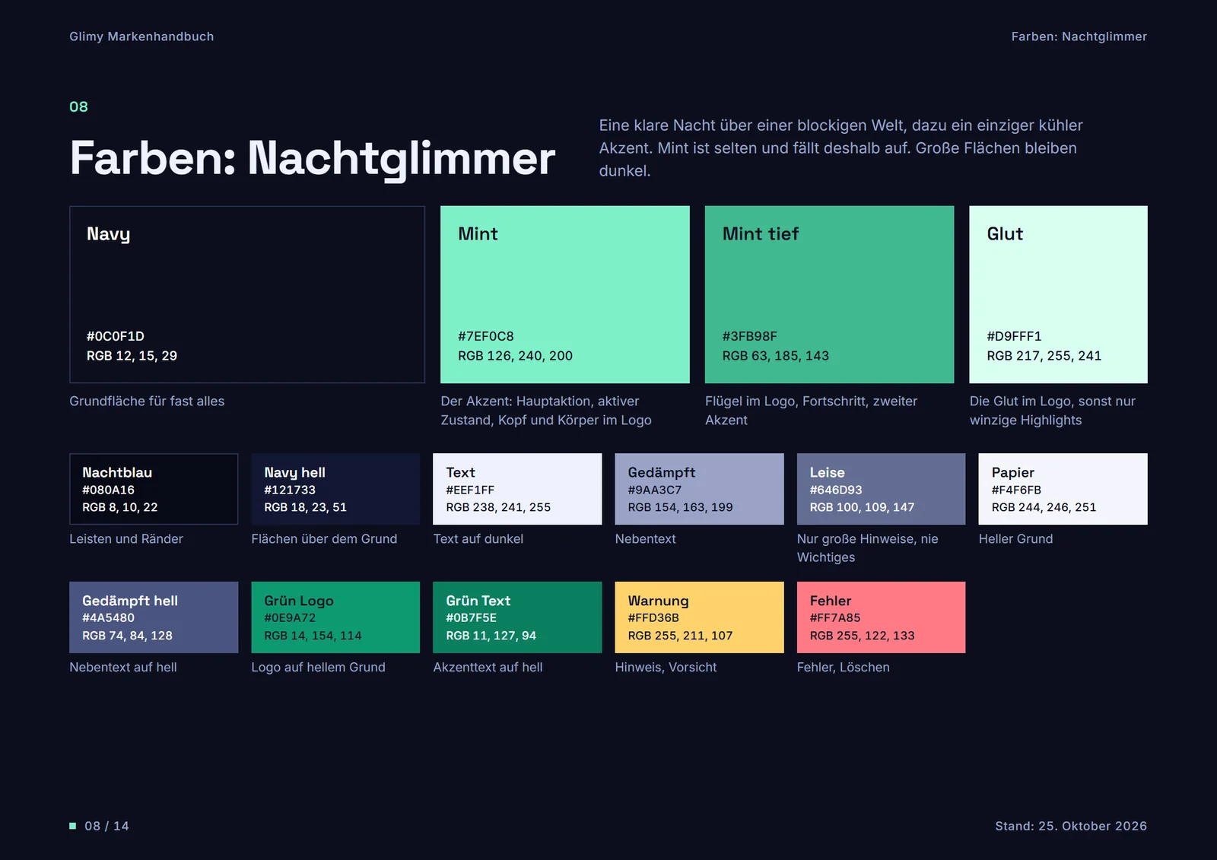Click the Papier color swatch
This screenshot has height=860, width=1217.
pos(1063,489)
